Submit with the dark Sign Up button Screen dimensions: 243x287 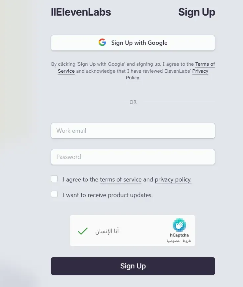click(133, 266)
